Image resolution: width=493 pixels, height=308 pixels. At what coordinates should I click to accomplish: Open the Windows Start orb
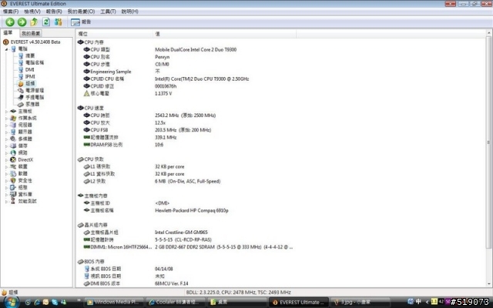coord(11,302)
